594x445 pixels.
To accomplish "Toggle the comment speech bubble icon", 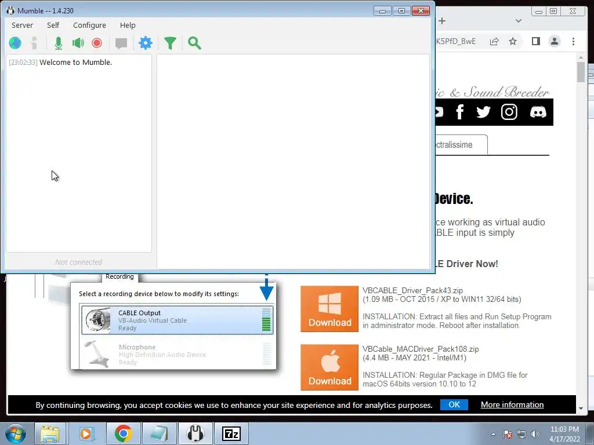I will pos(121,43).
